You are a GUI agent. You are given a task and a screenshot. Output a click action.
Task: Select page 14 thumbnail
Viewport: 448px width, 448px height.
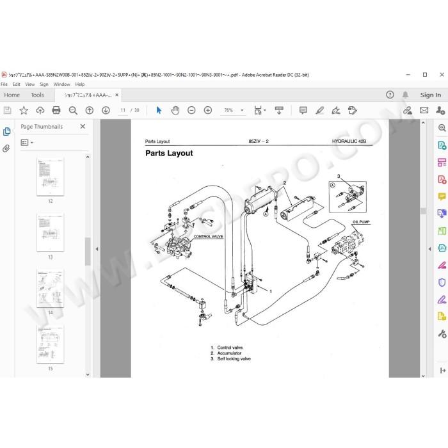point(51,288)
